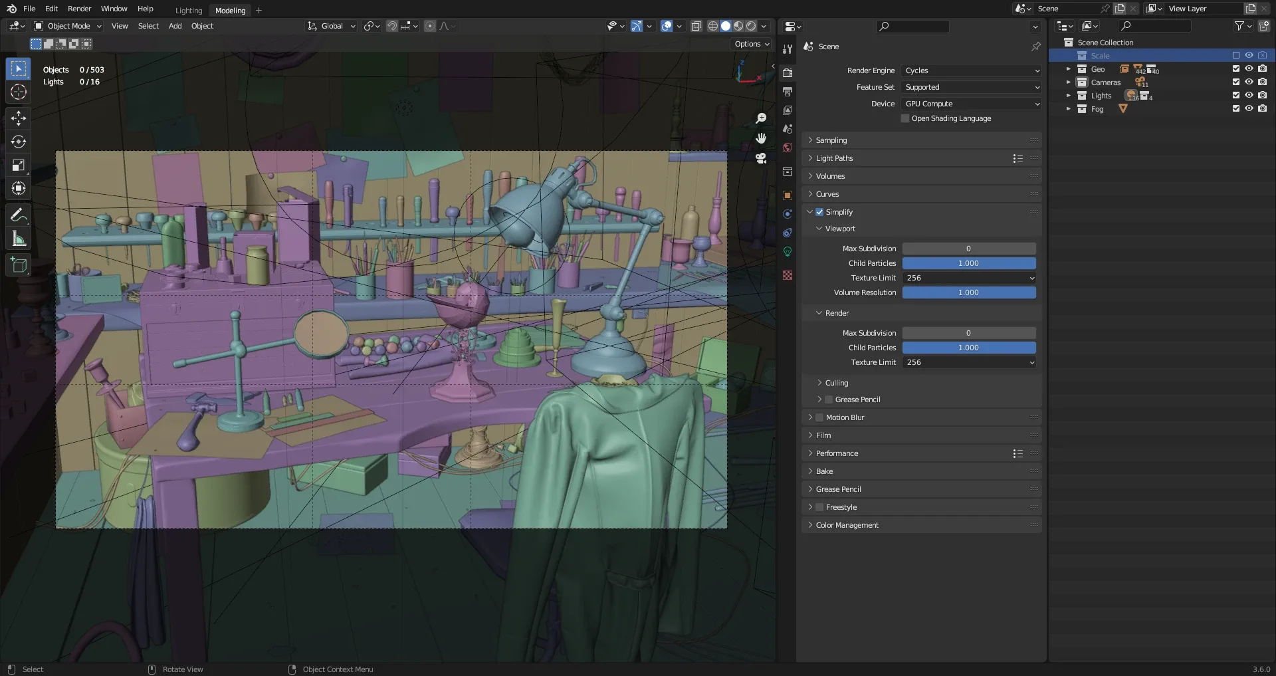Activate the Scale tool
The height and width of the screenshot is (676, 1276).
pyautogui.click(x=19, y=165)
